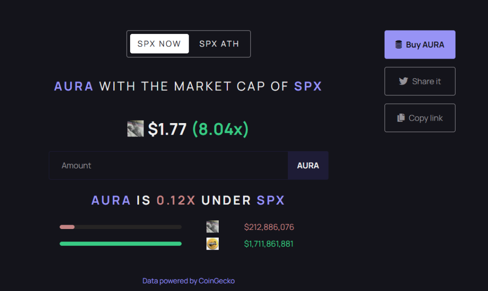Click the copy icon beside Copy link
Screen dimensions: 488x291
(x=401, y=118)
